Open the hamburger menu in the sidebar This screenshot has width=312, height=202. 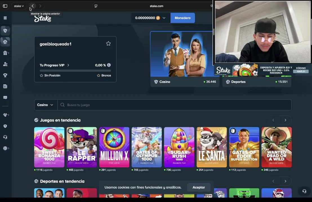[5, 18]
